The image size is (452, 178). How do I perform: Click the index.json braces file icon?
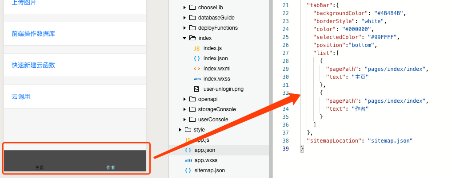[197, 58]
